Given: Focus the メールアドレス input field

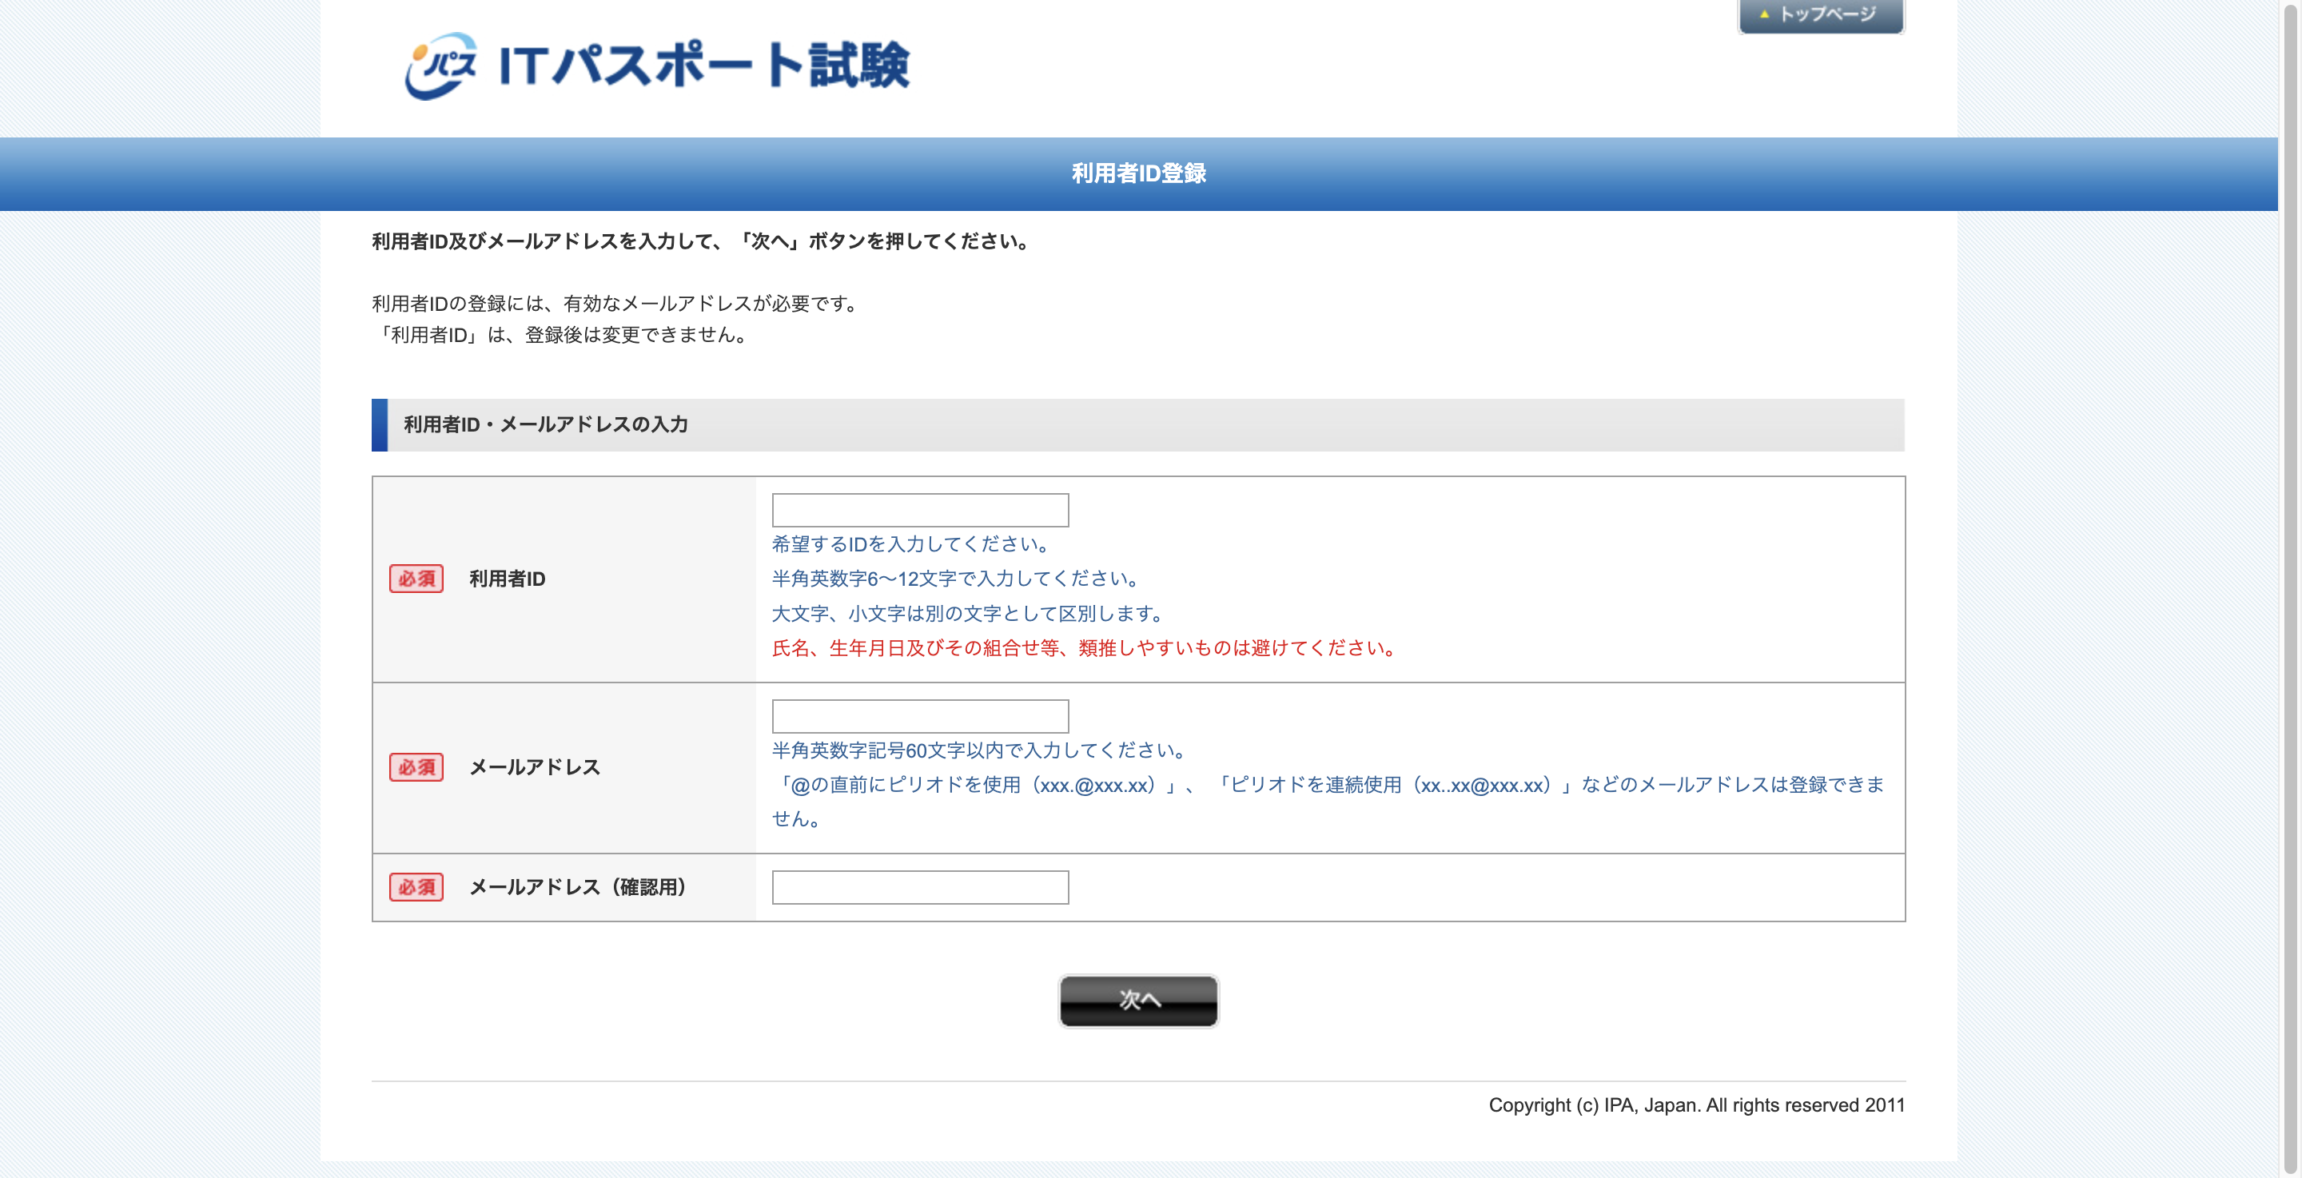Looking at the screenshot, I should click(x=919, y=716).
